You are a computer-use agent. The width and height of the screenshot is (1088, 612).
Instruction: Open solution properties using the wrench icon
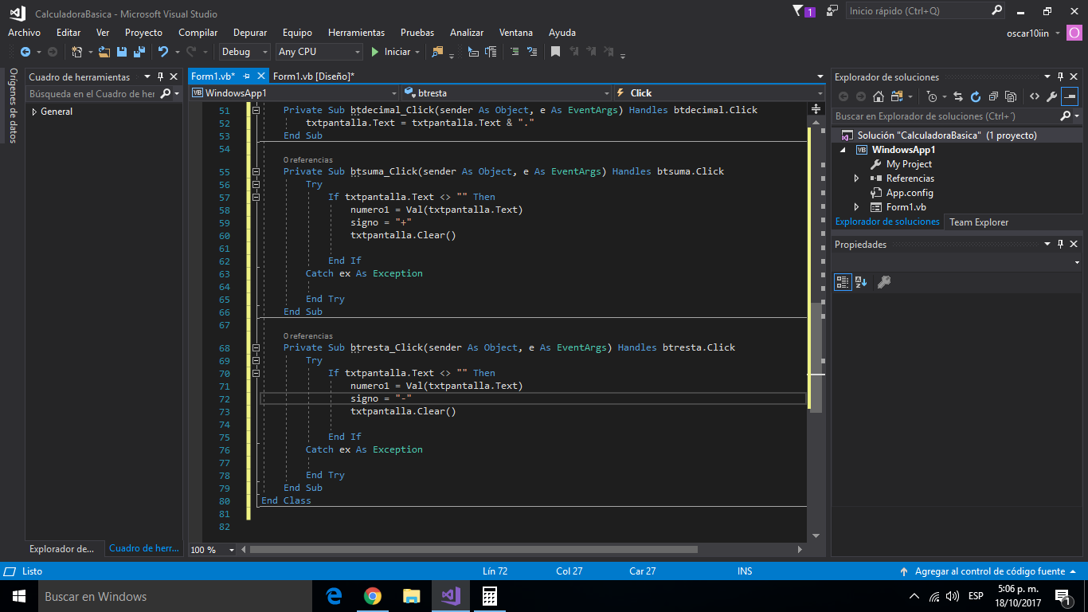click(1051, 96)
